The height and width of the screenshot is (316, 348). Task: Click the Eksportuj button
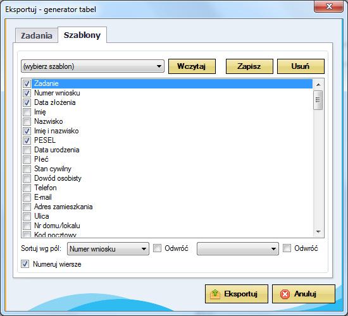pyautogui.click(x=237, y=294)
